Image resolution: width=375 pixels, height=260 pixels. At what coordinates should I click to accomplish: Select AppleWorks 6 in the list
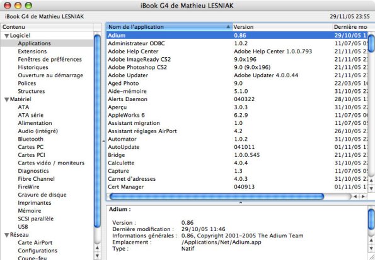coord(237,115)
